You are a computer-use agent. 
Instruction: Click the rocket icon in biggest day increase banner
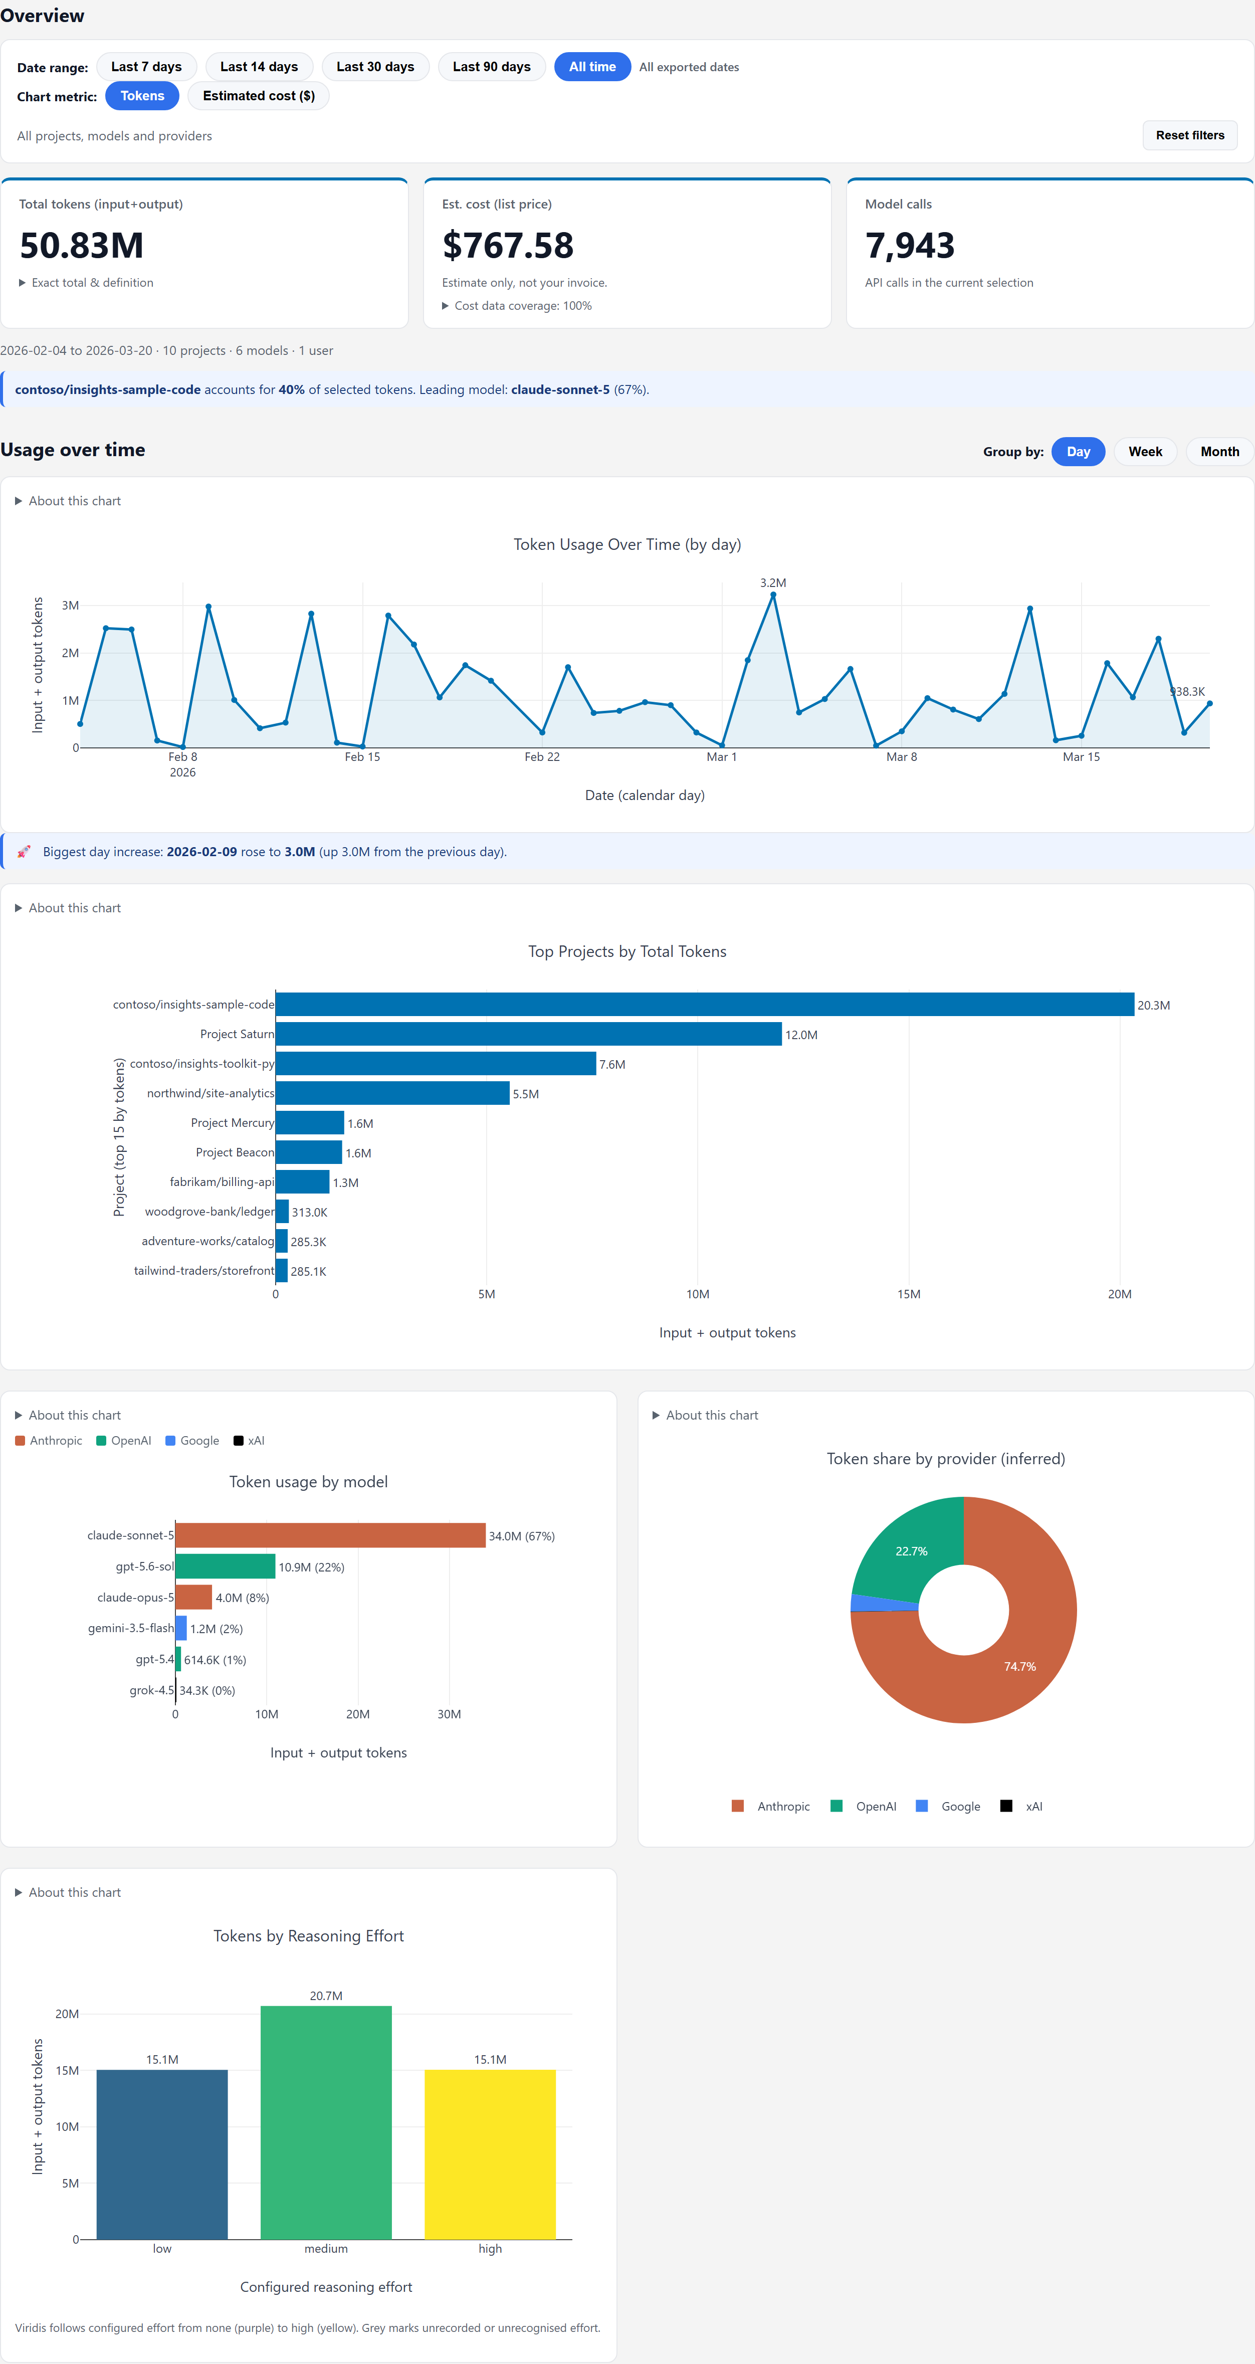click(24, 852)
